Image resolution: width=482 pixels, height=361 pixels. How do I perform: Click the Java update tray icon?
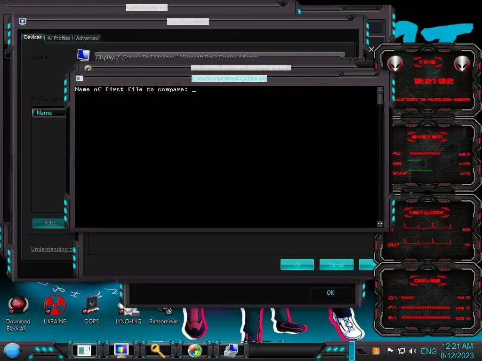376,351
